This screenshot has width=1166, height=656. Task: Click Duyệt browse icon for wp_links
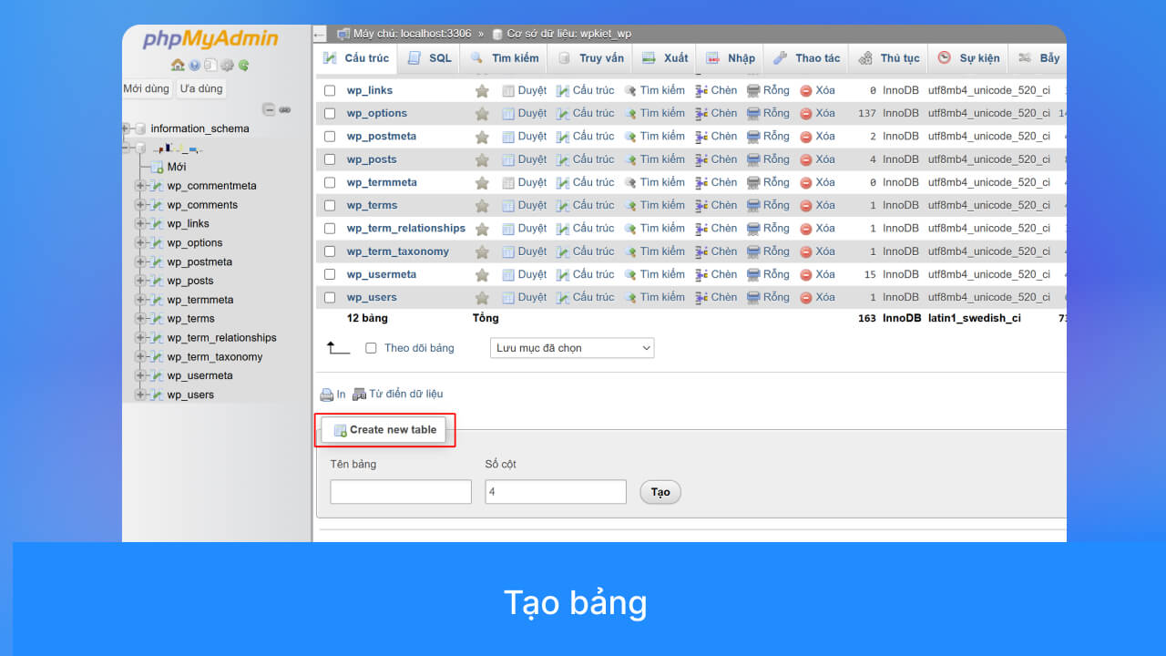(x=508, y=90)
